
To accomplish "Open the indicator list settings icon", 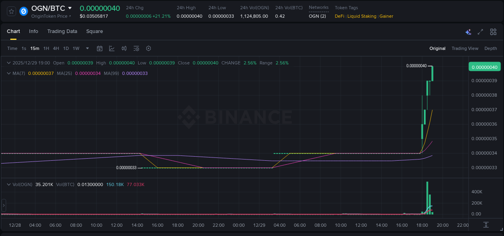I will pyautogui.click(x=136, y=48).
